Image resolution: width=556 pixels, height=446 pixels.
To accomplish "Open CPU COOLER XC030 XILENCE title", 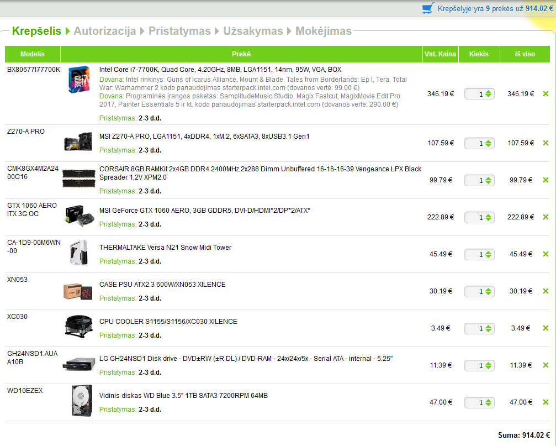I will pos(168,322).
